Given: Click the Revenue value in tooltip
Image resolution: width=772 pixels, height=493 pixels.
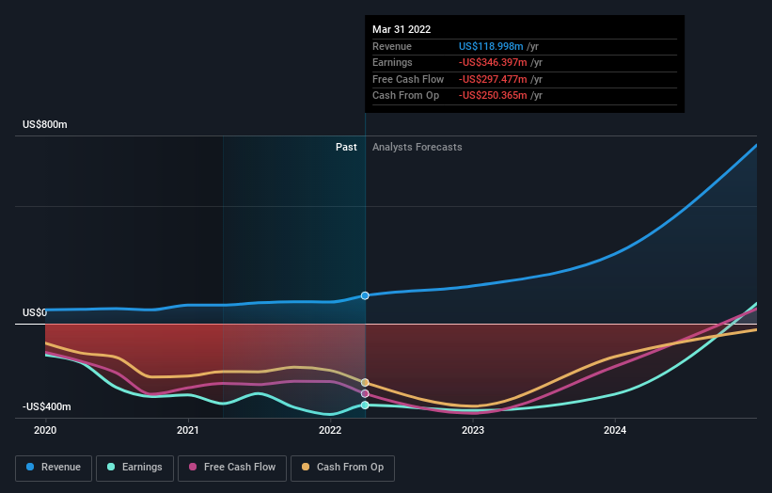Looking at the screenshot, I should point(491,46).
